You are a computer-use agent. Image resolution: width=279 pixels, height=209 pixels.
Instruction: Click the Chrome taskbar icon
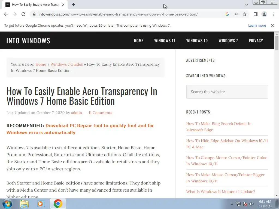tap(58, 204)
